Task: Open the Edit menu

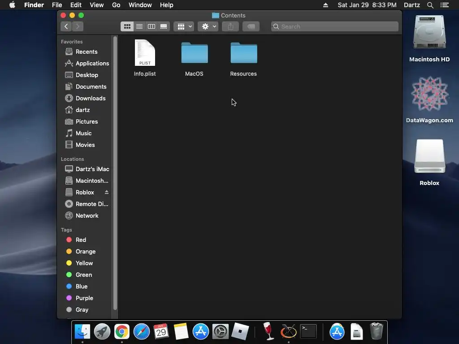Action: [76, 5]
